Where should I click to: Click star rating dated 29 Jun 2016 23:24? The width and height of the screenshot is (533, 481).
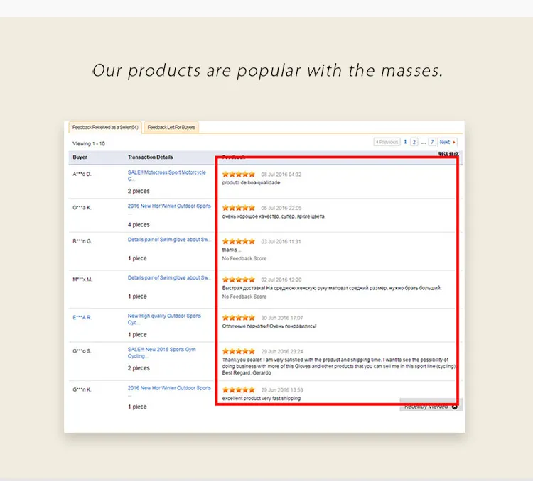tap(238, 351)
